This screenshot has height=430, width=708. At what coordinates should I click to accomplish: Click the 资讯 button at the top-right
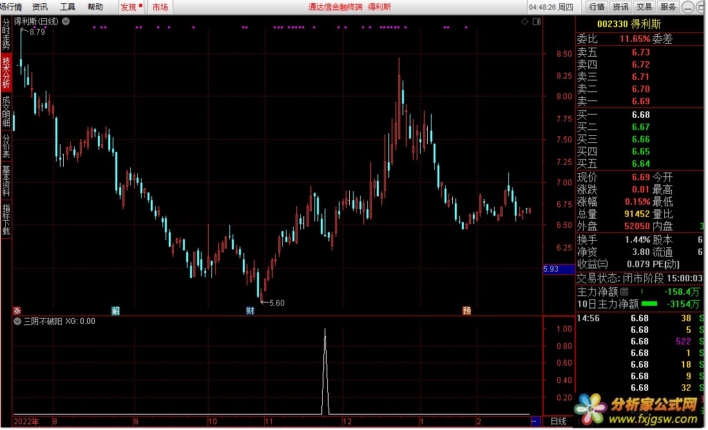[620, 7]
